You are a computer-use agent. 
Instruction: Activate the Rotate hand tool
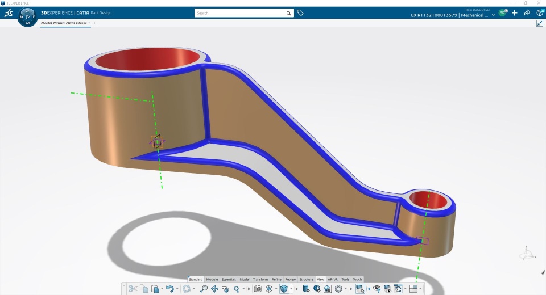click(225, 289)
